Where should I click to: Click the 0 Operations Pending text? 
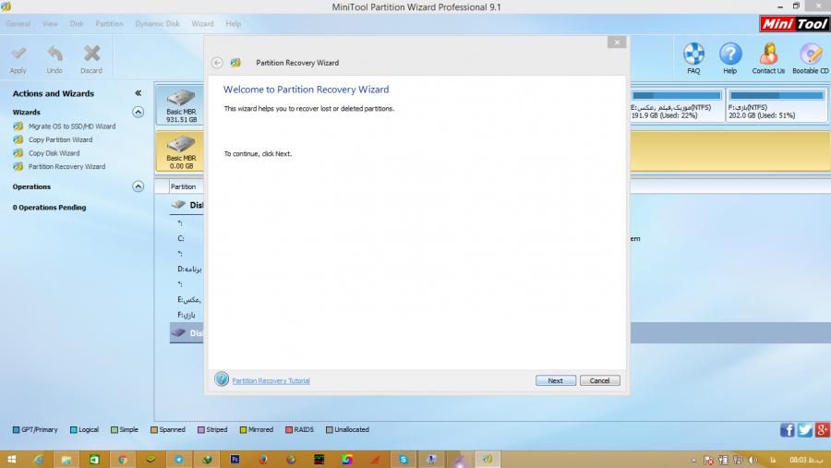click(49, 208)
